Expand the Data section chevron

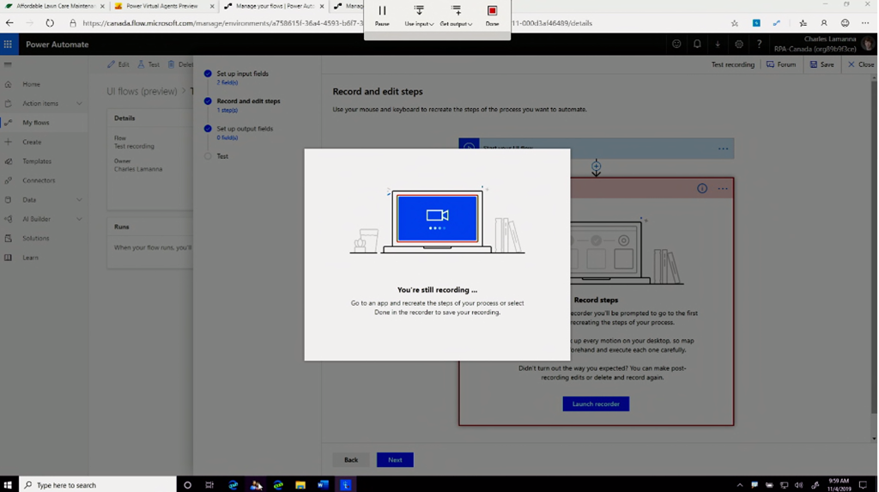point(79,200)
